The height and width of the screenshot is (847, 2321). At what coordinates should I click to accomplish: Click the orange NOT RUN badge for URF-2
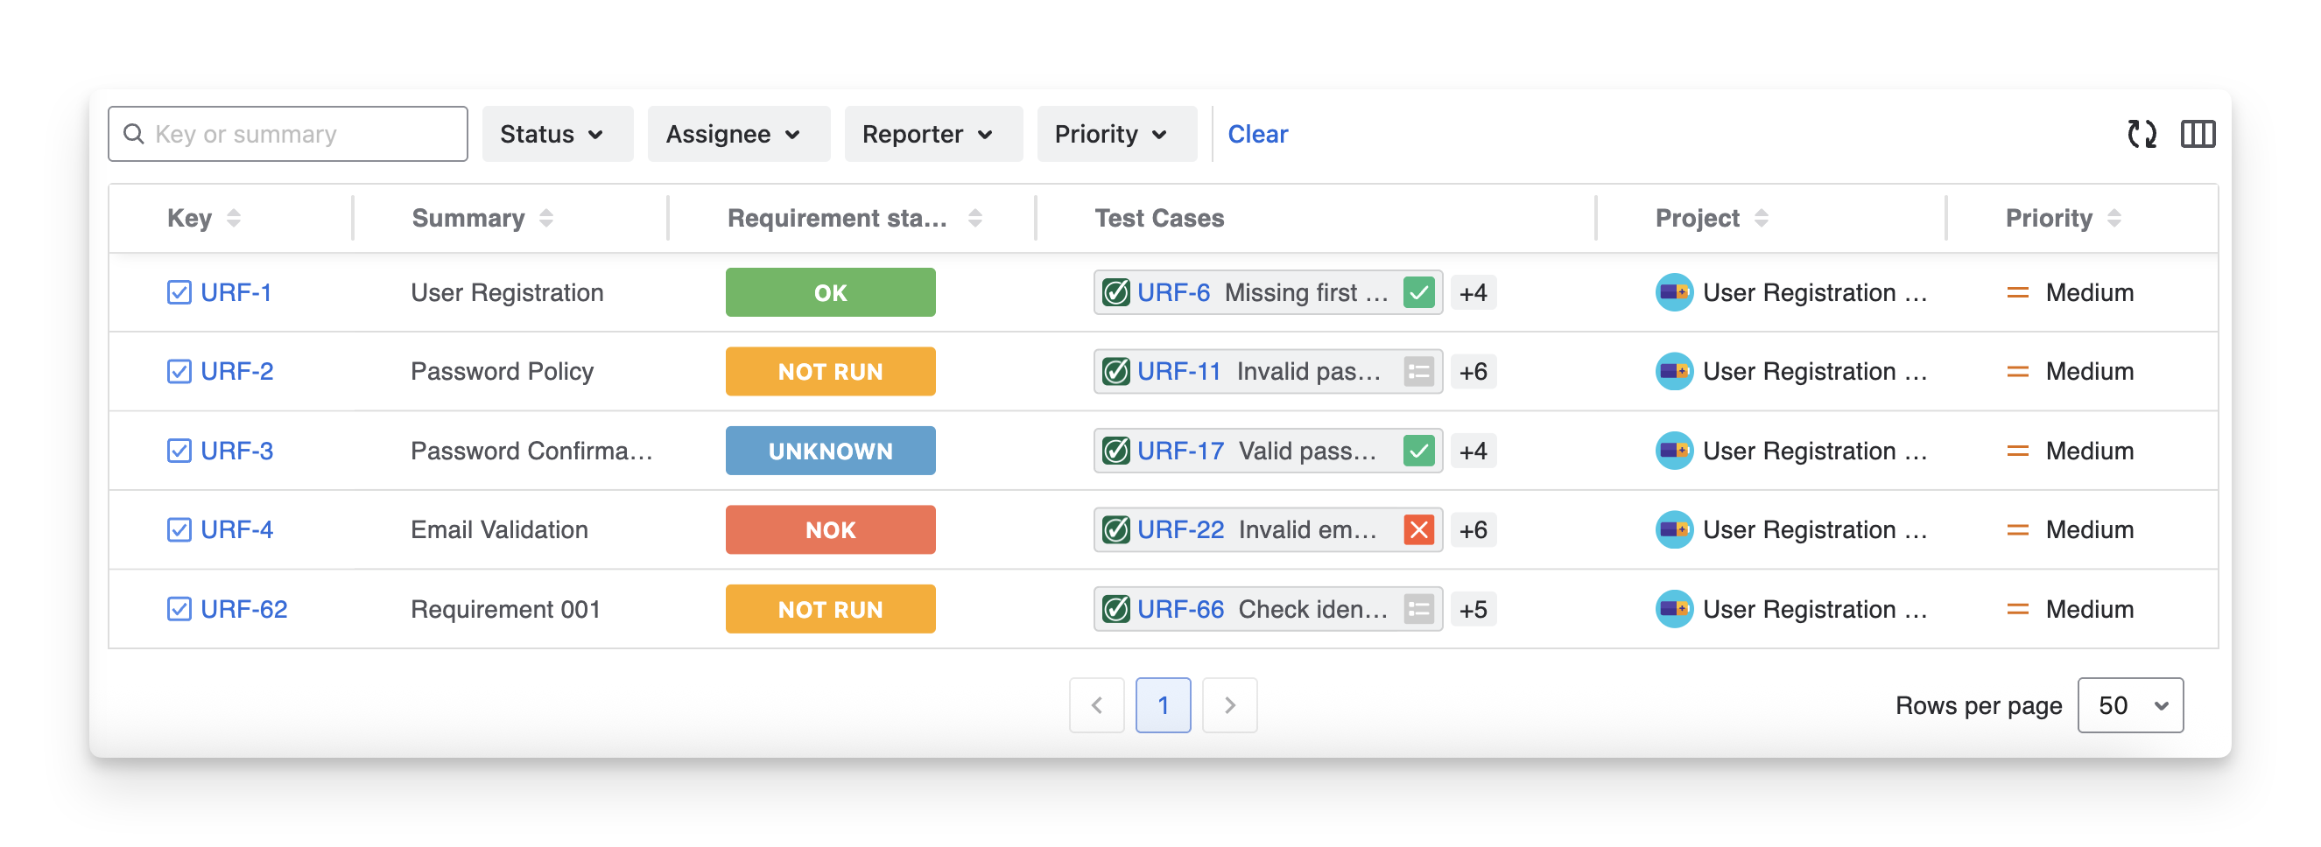pos(830,372)
